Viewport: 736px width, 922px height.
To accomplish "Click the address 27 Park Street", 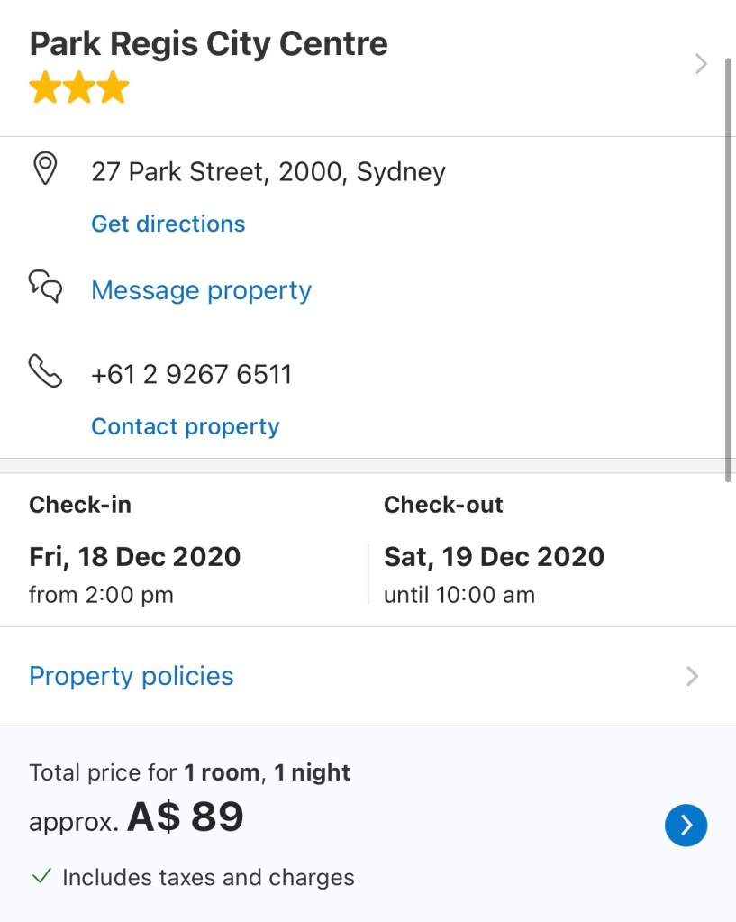I will [x=268, y=171].
